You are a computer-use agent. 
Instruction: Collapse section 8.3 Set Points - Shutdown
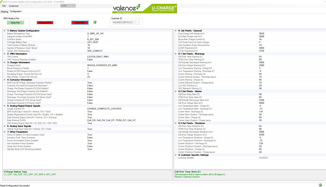(x=176, y=123)
